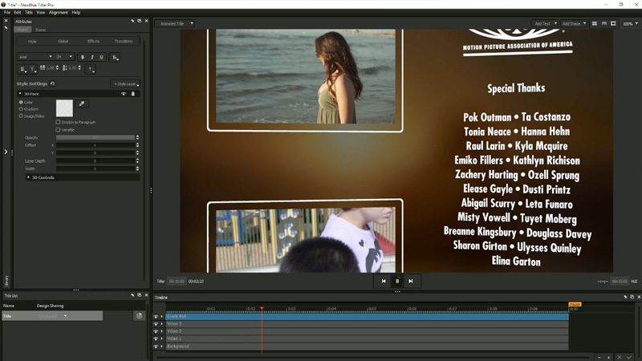Skip to the start of the title
Viewport: 642px width, 361px height.
click(x=384, y=282)
